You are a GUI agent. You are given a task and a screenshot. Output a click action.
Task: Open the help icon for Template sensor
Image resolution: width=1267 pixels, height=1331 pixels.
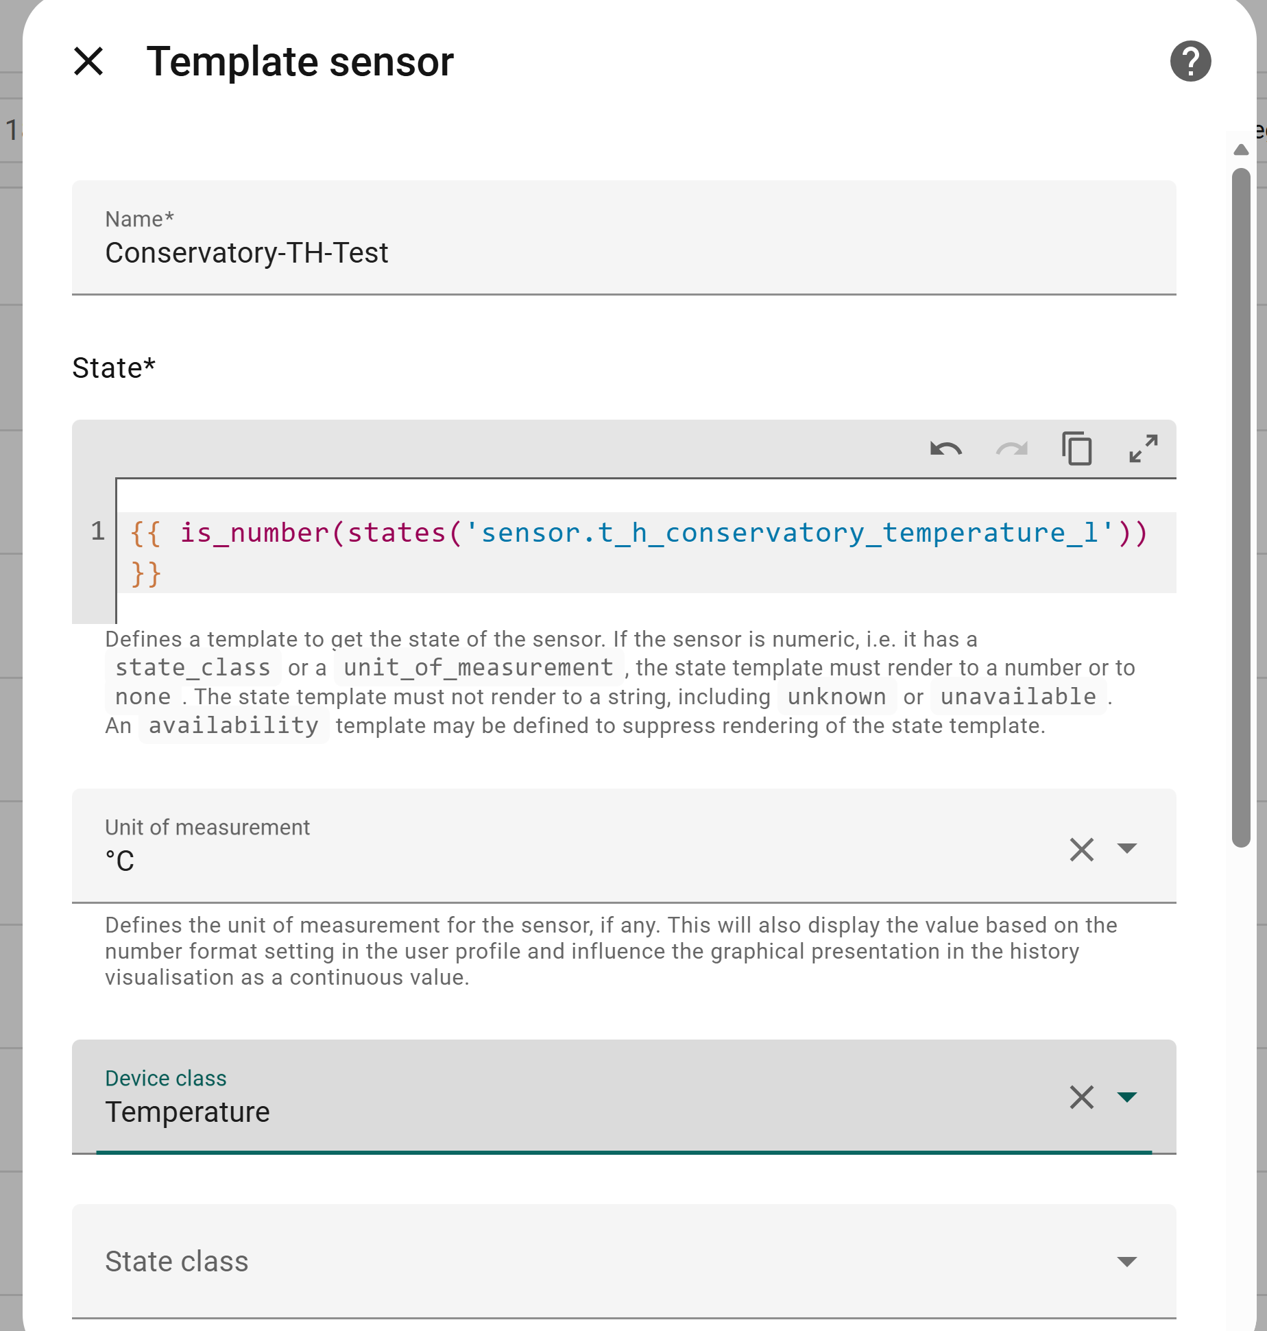(1190, 62)
